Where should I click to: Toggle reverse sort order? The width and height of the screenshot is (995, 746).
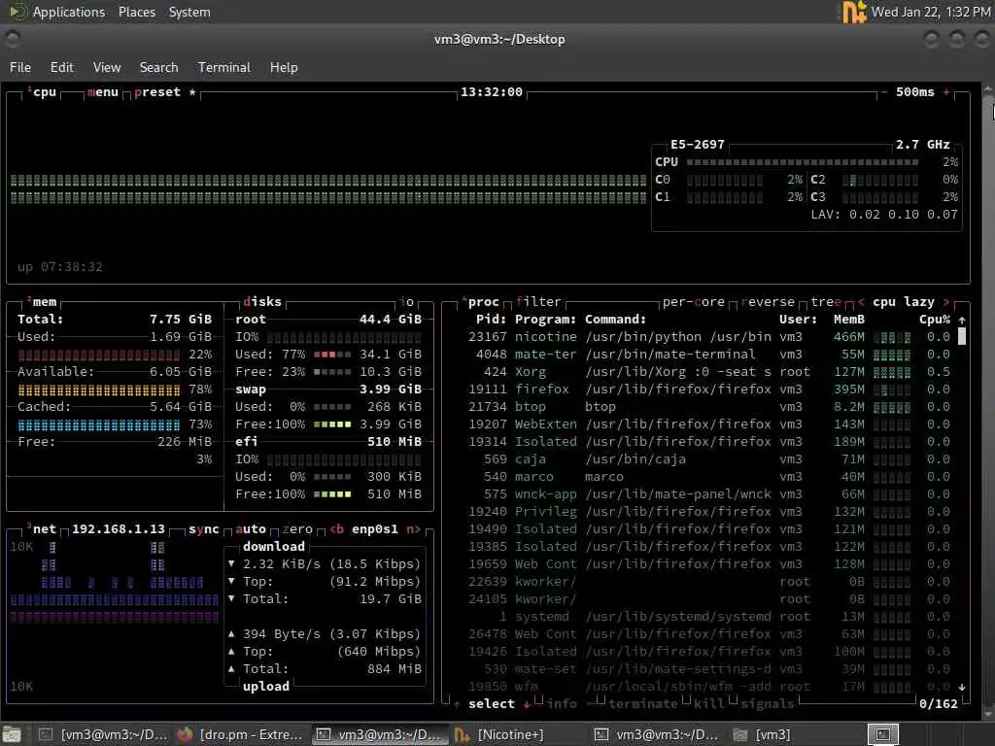pos(768,302)
